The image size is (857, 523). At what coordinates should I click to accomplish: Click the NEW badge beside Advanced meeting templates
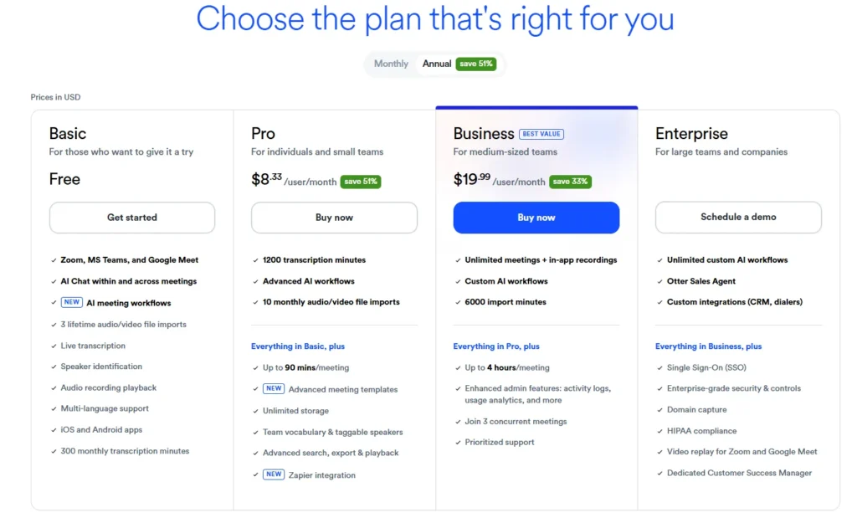(274, 389)
